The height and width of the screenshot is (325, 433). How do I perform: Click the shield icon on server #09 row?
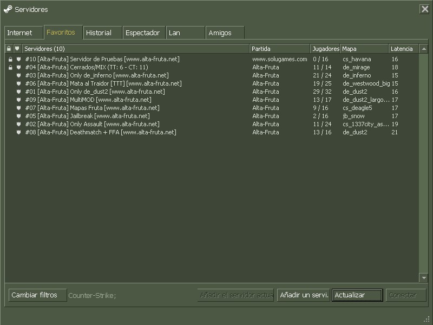click(18, 100)
